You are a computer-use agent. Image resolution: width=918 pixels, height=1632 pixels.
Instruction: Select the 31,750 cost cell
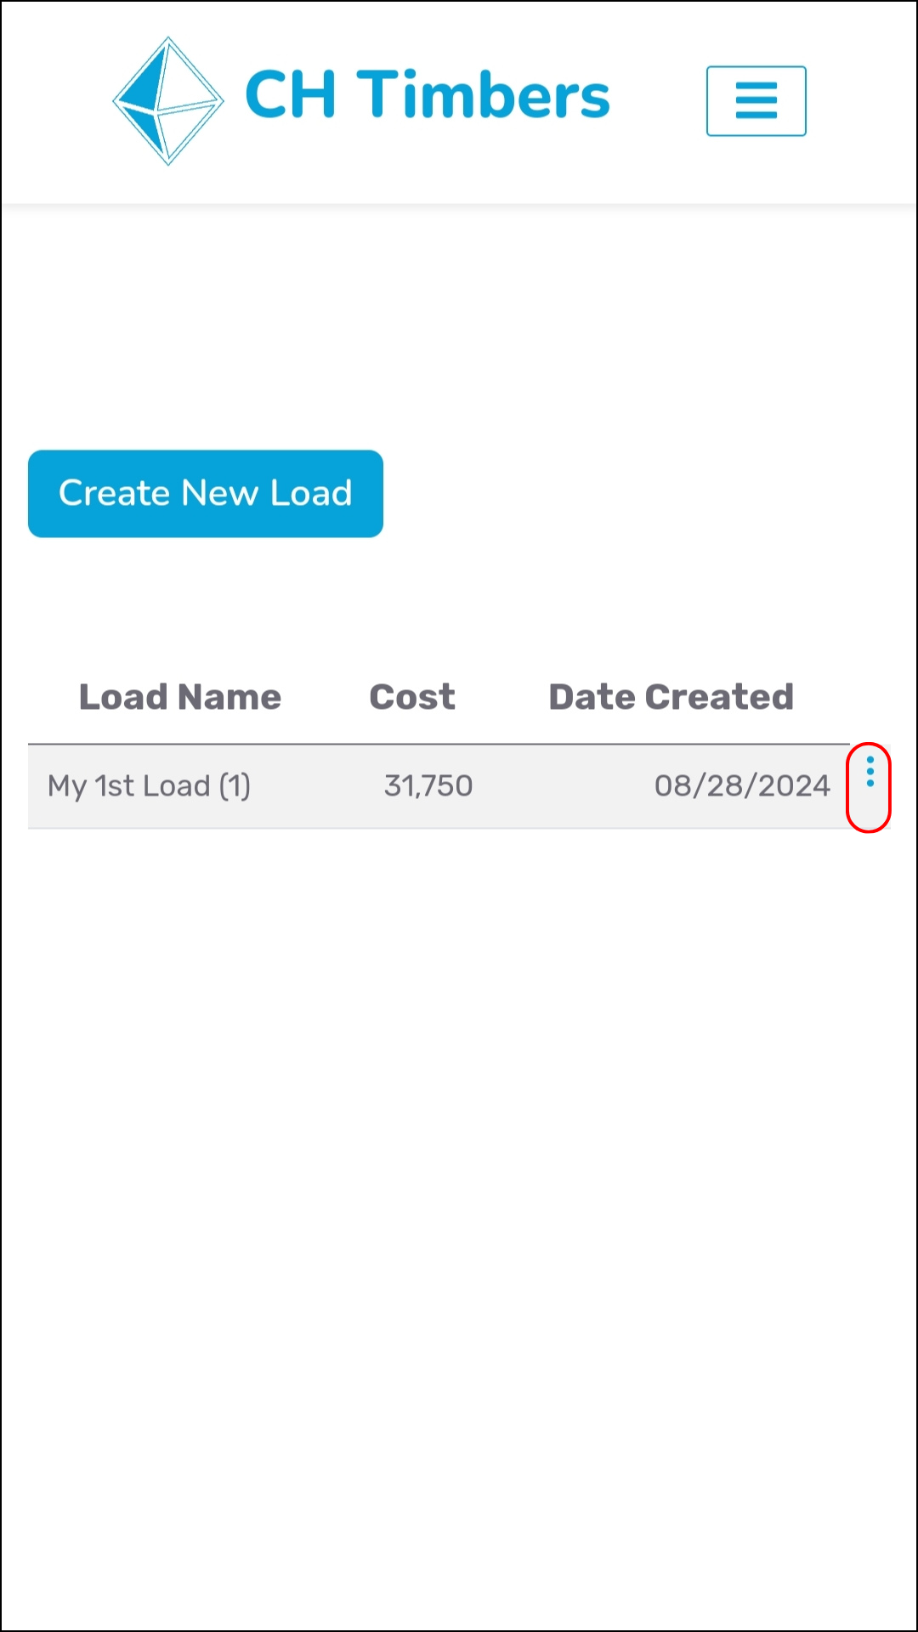(x=428, y=786)
